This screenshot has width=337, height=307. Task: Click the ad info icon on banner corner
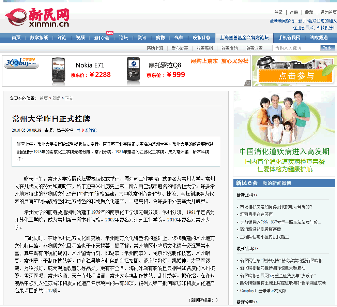coord(248,83)
